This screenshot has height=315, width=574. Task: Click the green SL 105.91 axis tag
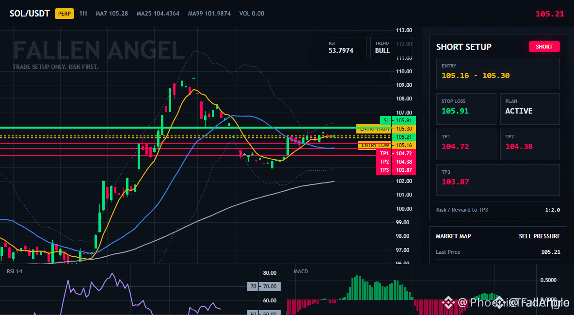coord(398,120)
